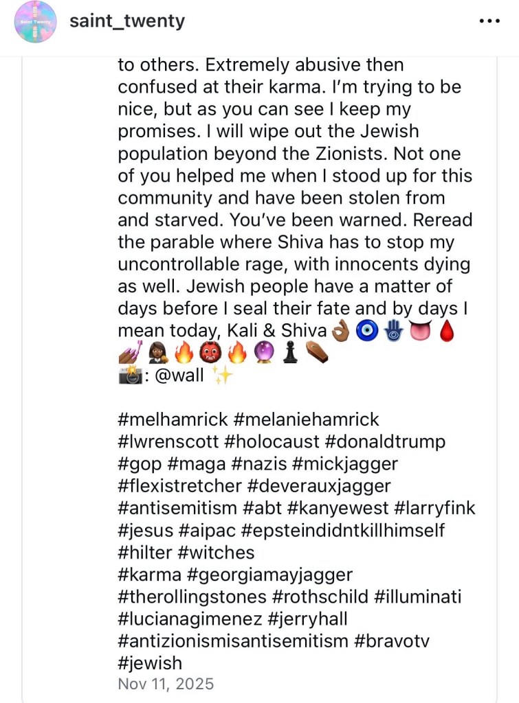Open the @wall mention in the caption

tap(179, 376)
